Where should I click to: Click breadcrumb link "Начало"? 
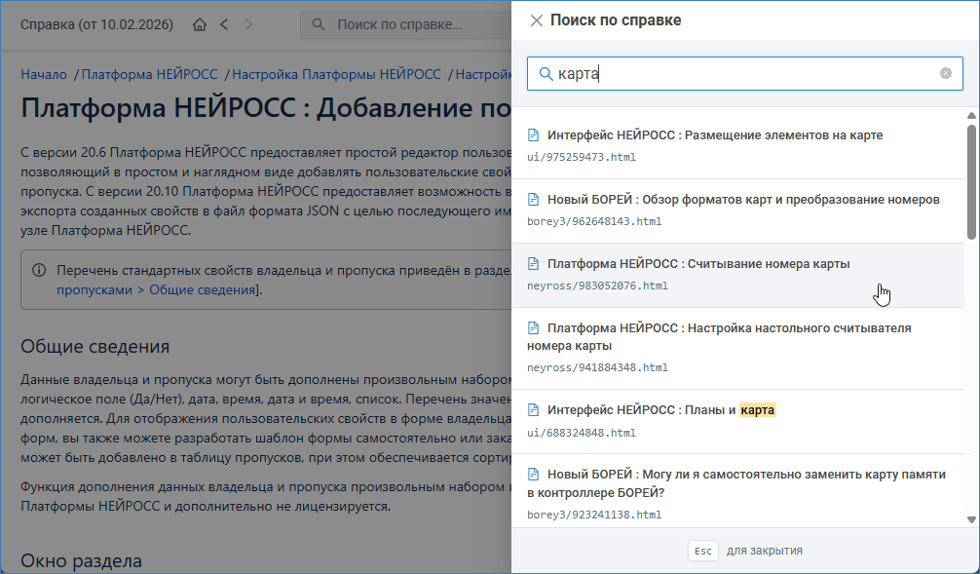[44, 74]
